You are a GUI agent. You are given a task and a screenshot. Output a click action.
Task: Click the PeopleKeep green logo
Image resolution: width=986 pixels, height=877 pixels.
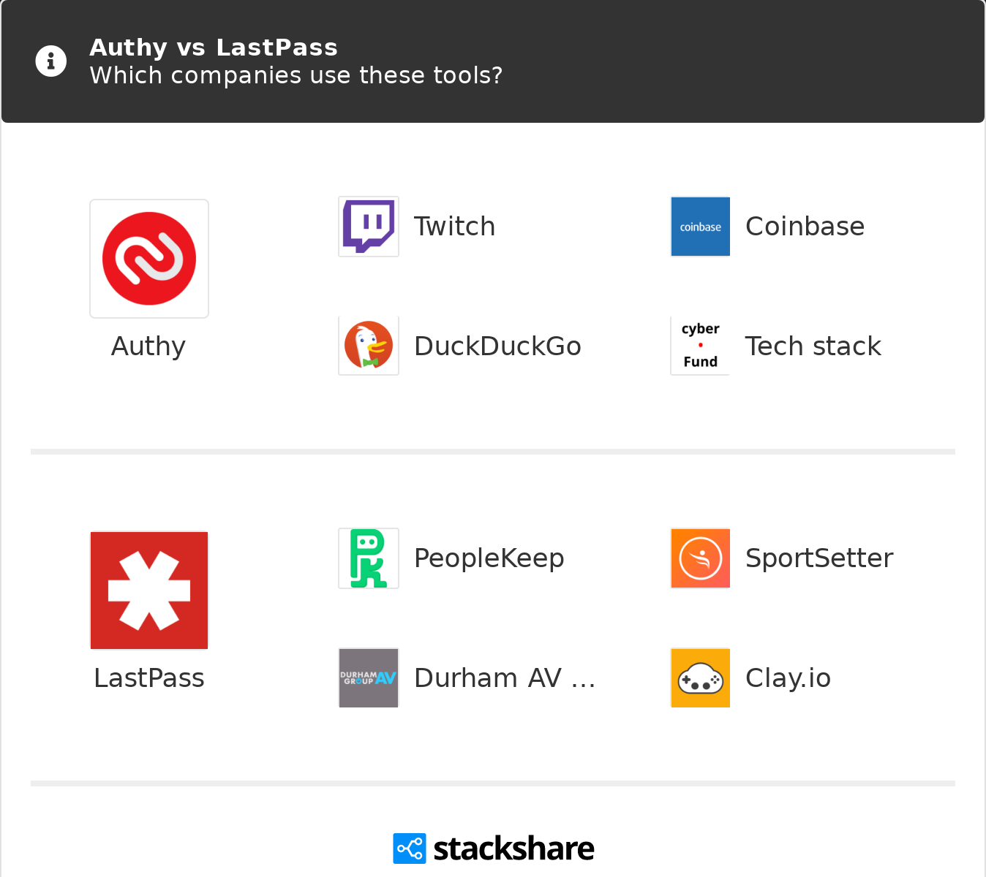tap(369, 558)
